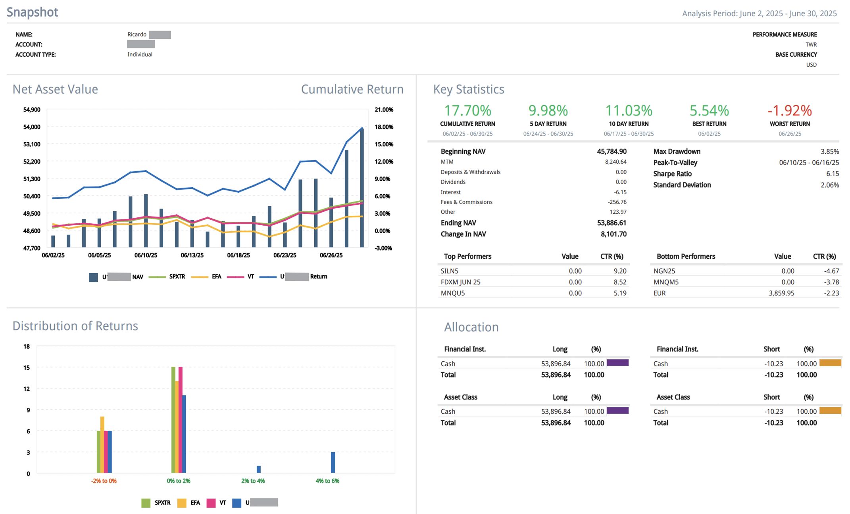Viewport: 850px width, 514px height.
Task: Click the VT pink swatch in Distribution legend
Action: point(211,503)
